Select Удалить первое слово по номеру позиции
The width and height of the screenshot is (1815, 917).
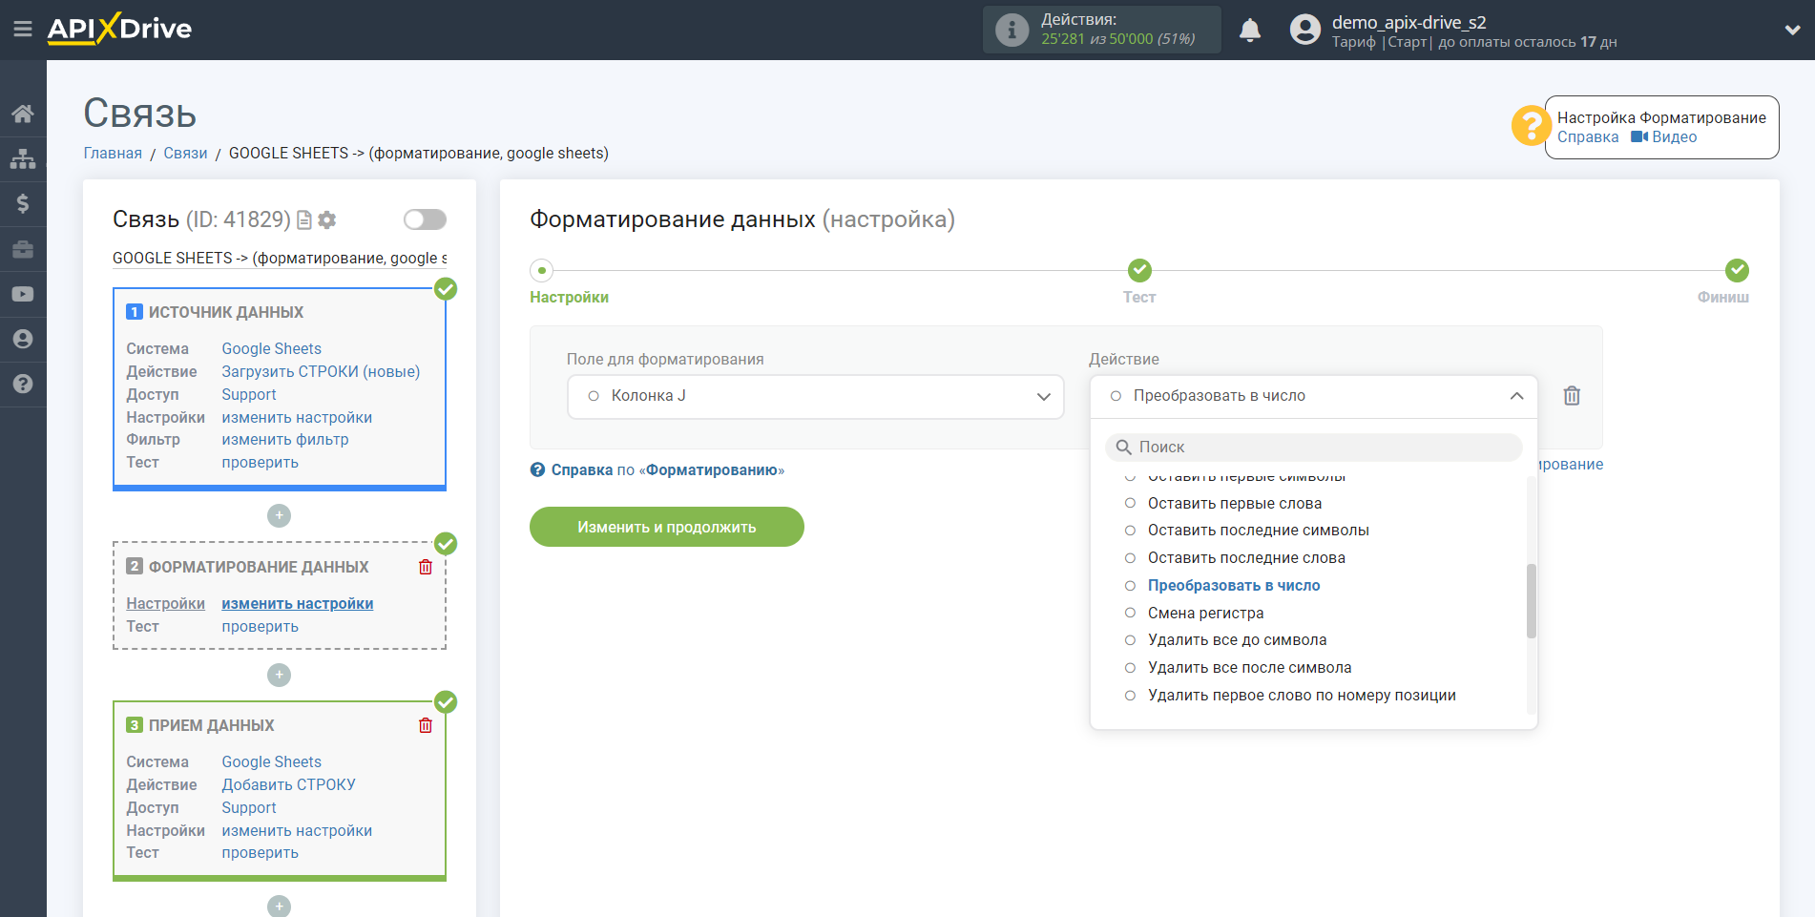point(1302,696)
